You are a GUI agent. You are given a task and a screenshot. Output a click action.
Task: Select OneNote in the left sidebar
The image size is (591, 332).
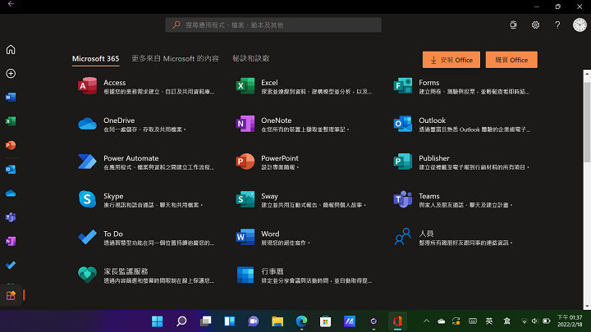pos(11,241)
